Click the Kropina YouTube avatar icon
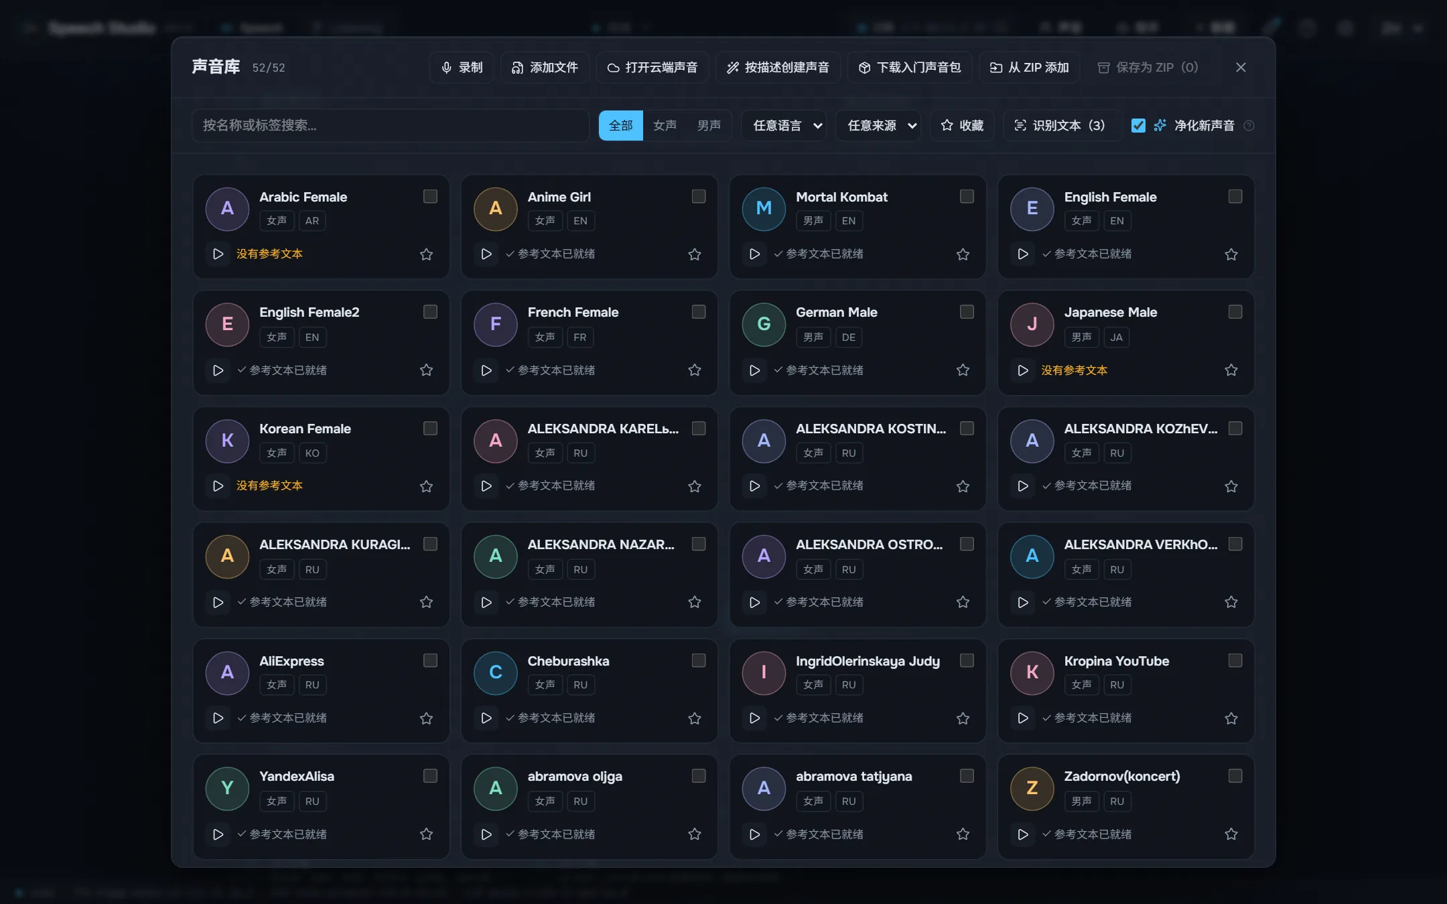Image resolution: width=1447 pixels, height=904 pixels. [x=1032, y=672]
